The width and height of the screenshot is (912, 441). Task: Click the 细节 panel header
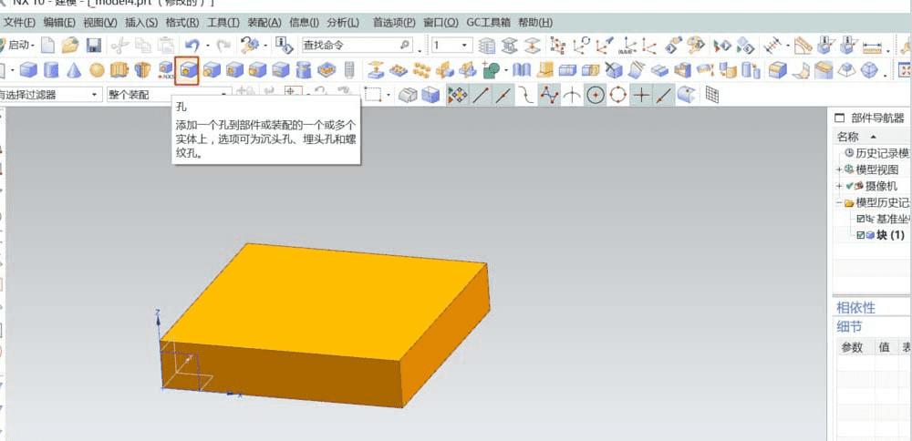[x=849, y=327]
